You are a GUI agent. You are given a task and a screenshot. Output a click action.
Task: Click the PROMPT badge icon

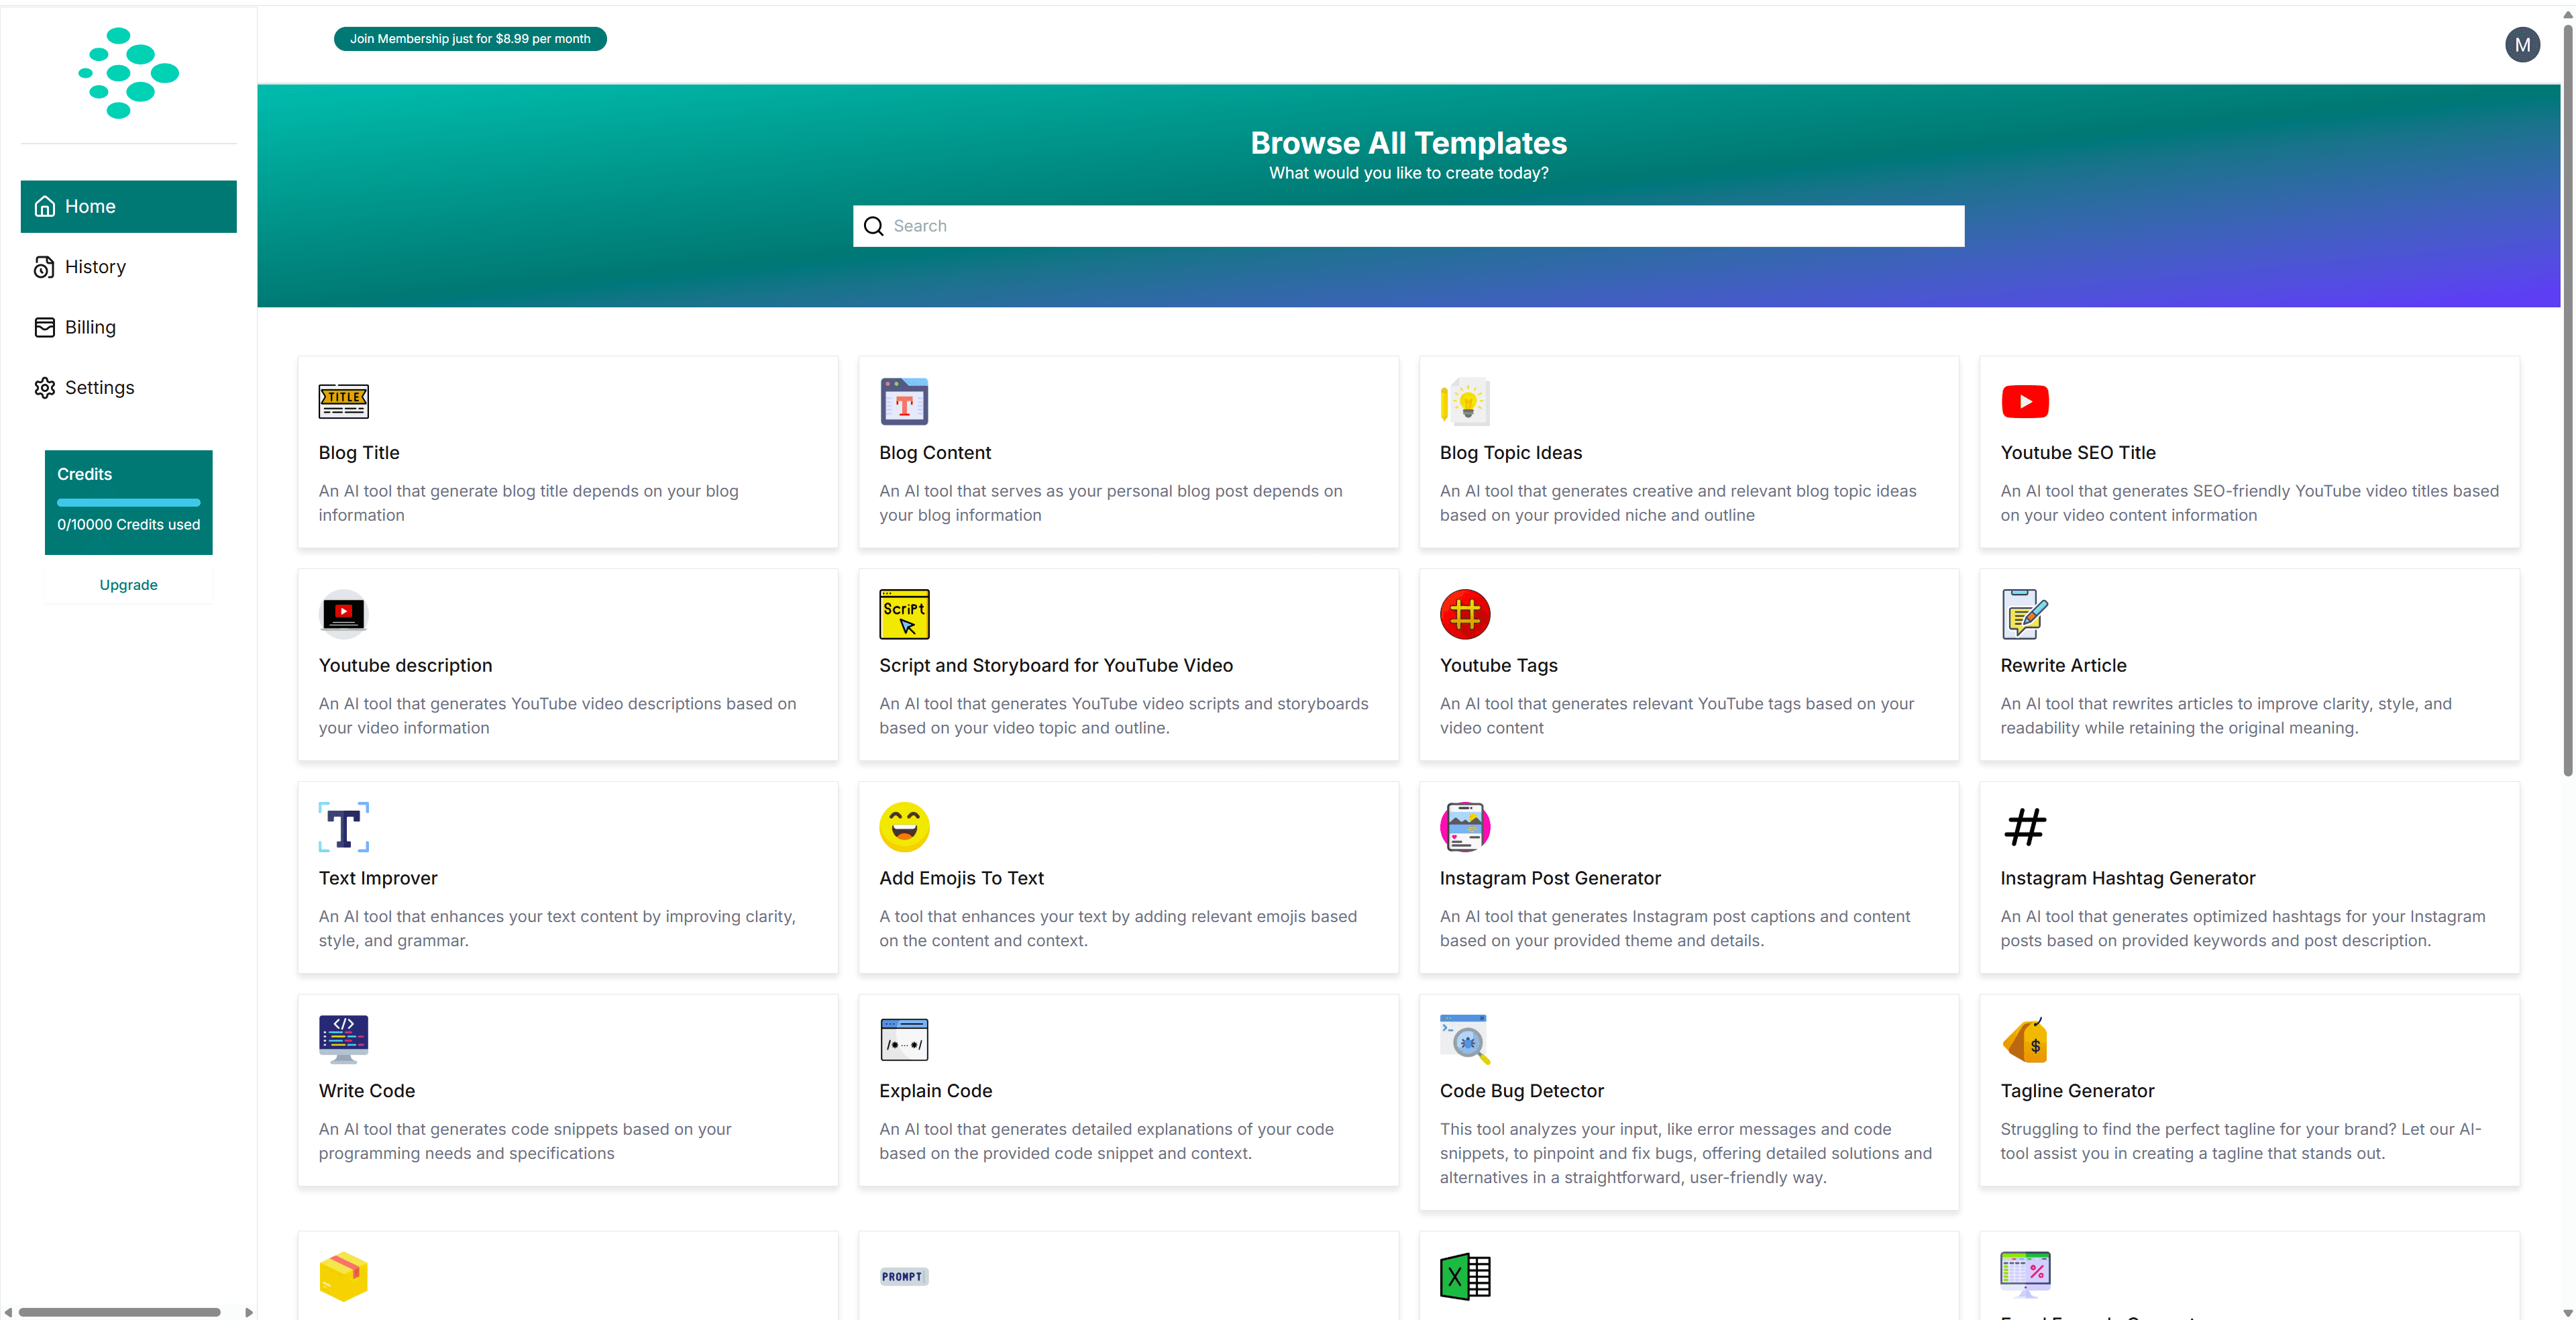pyautogui.click(x=904, y=1276)
